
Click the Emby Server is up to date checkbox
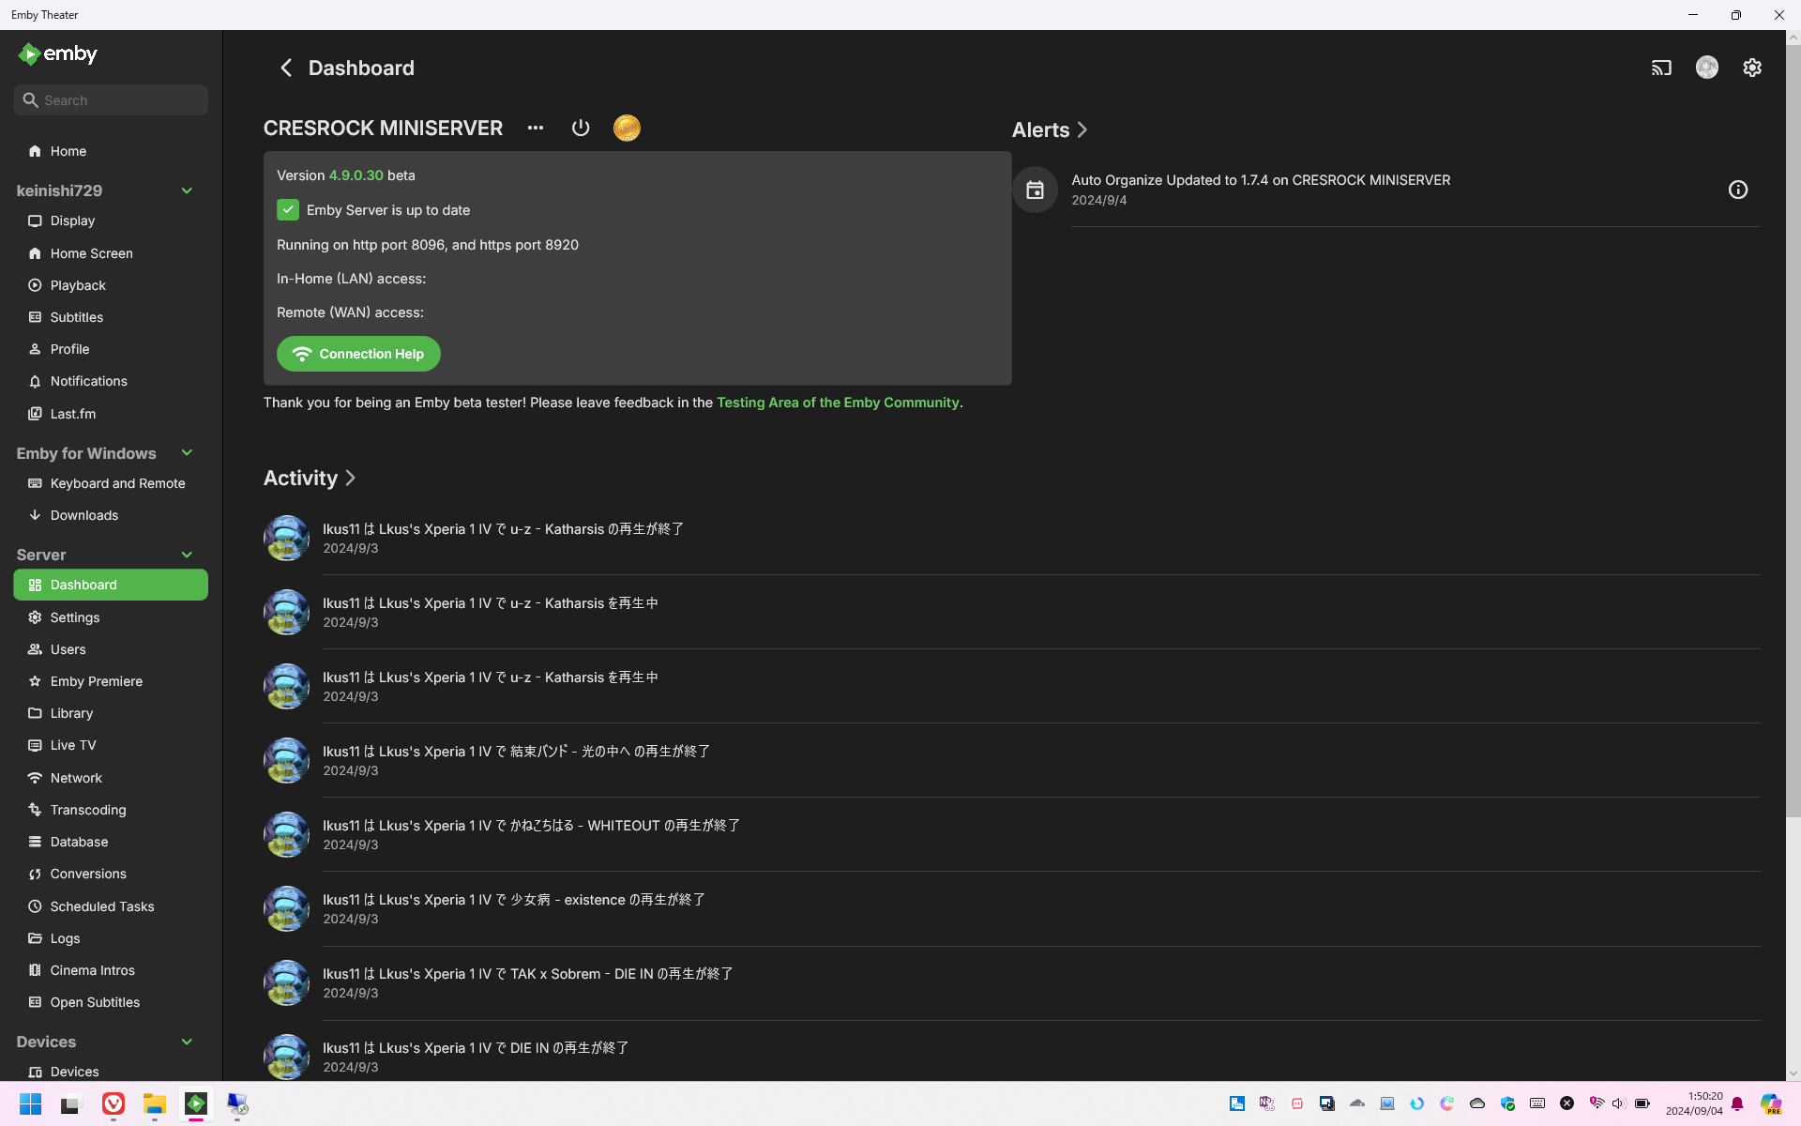(287, 209)
